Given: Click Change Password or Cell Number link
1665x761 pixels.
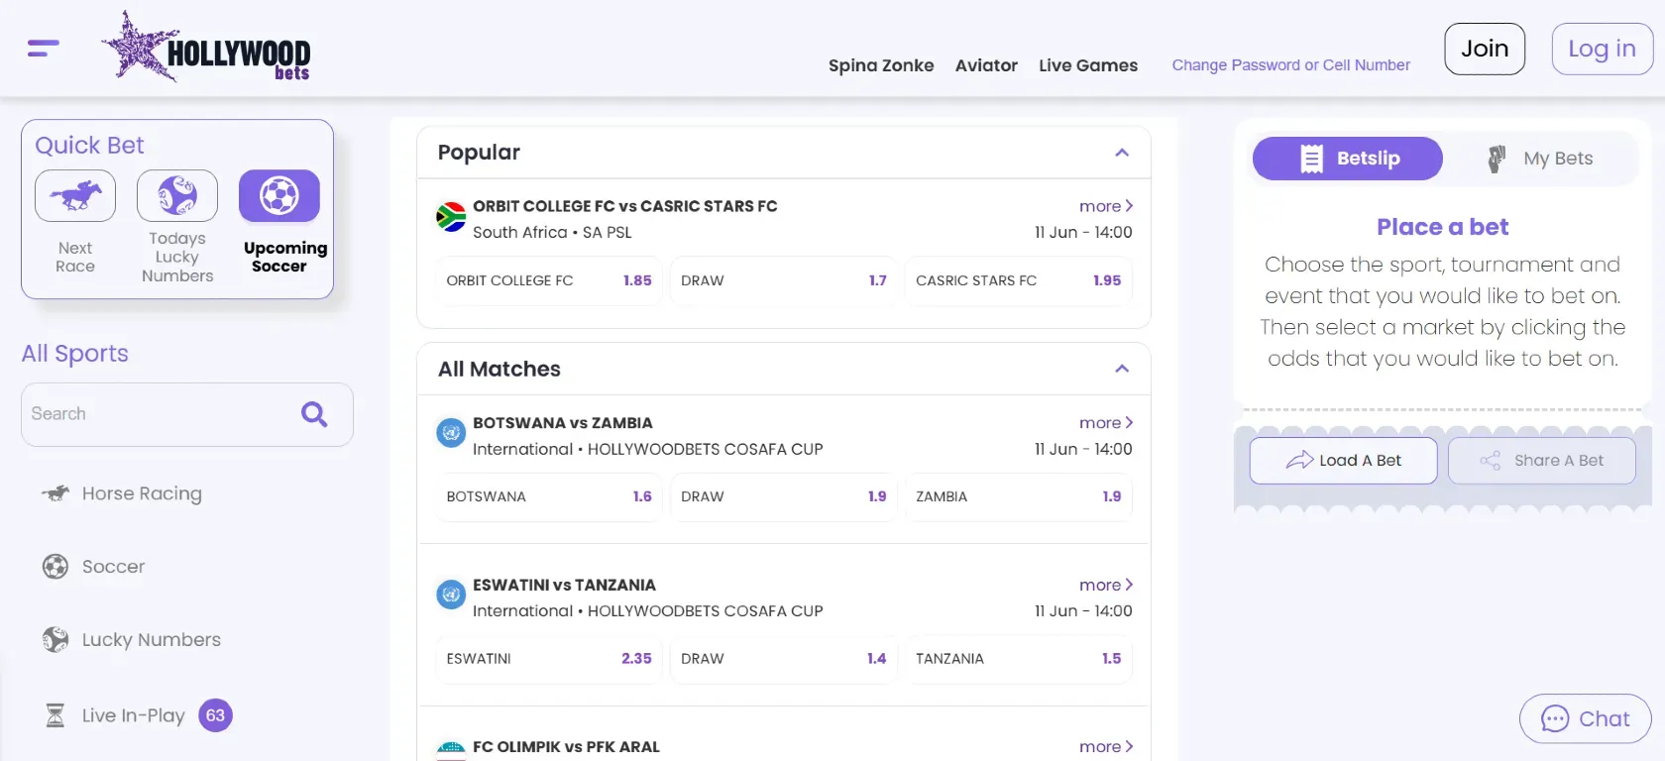Looking at the screenshot, I should pos(1290,65).
